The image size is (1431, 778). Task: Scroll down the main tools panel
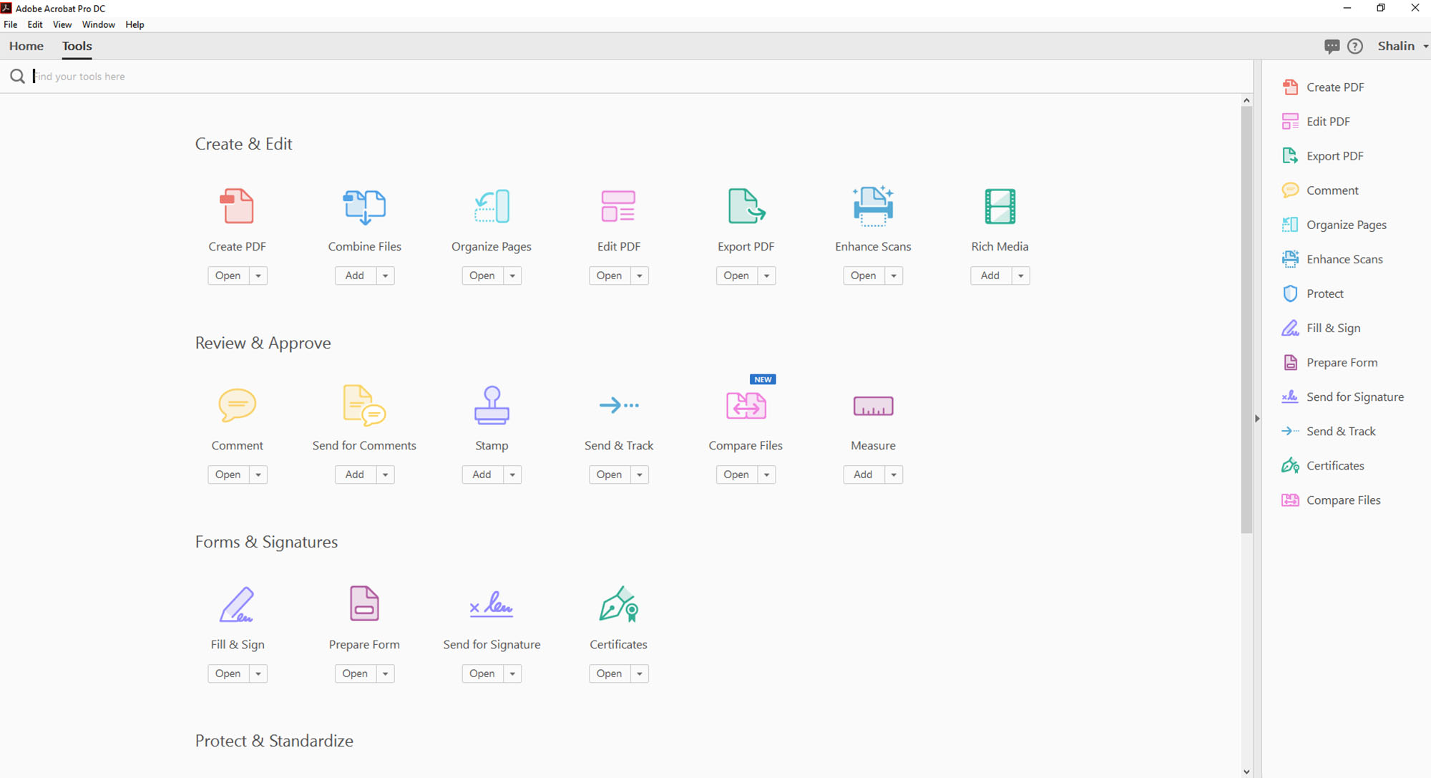click(x=1245, y=770)
